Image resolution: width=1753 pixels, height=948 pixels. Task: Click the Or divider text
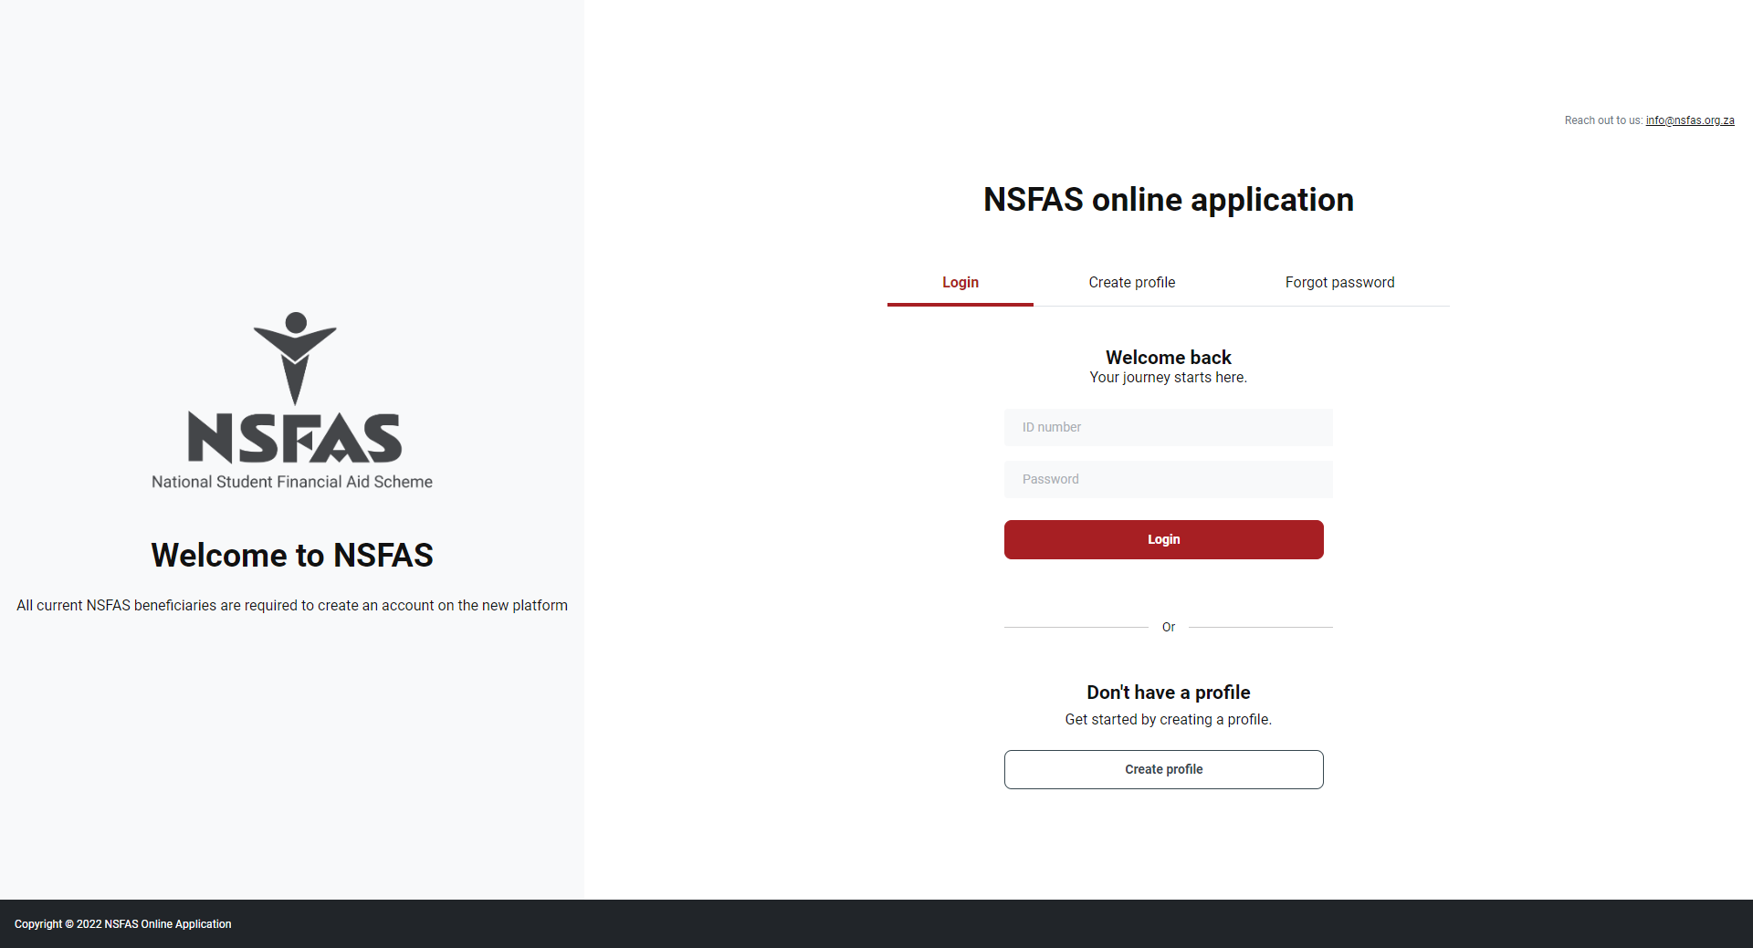1168,627
